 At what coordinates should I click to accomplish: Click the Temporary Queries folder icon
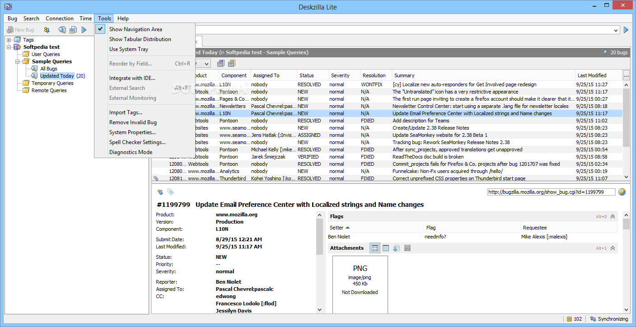click(x=26, y=83)
